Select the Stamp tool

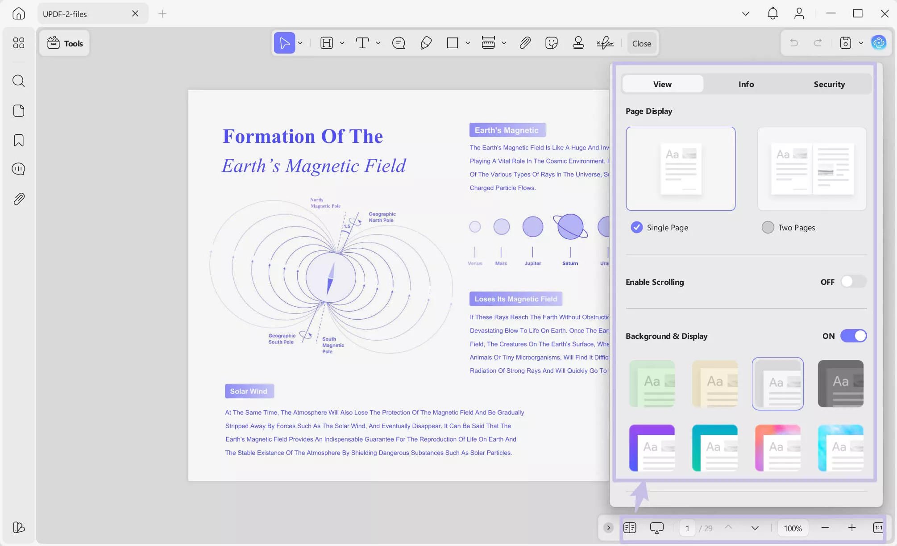pos(578,43)
